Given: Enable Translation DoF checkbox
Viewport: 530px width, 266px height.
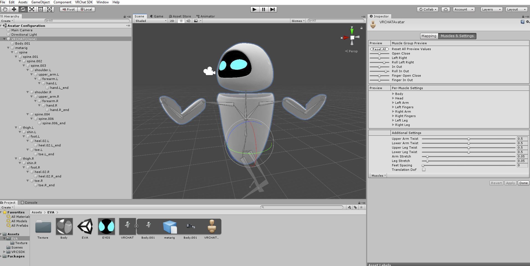Looking at the screenshot, I should click(x=424, y=170).
